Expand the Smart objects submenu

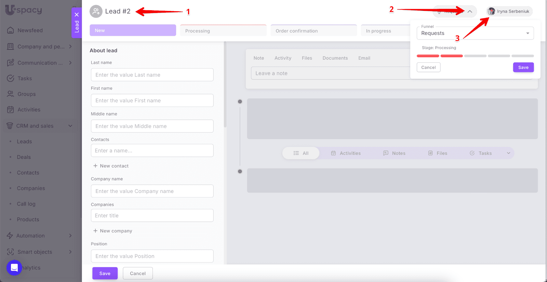[x=70, y=252]
